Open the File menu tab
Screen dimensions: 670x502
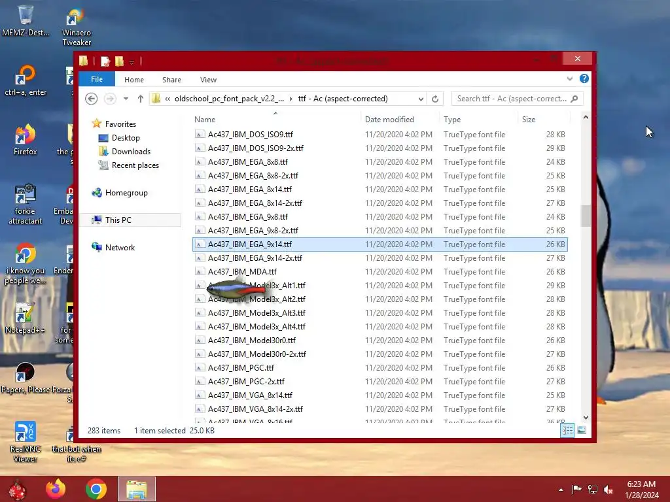97,79
